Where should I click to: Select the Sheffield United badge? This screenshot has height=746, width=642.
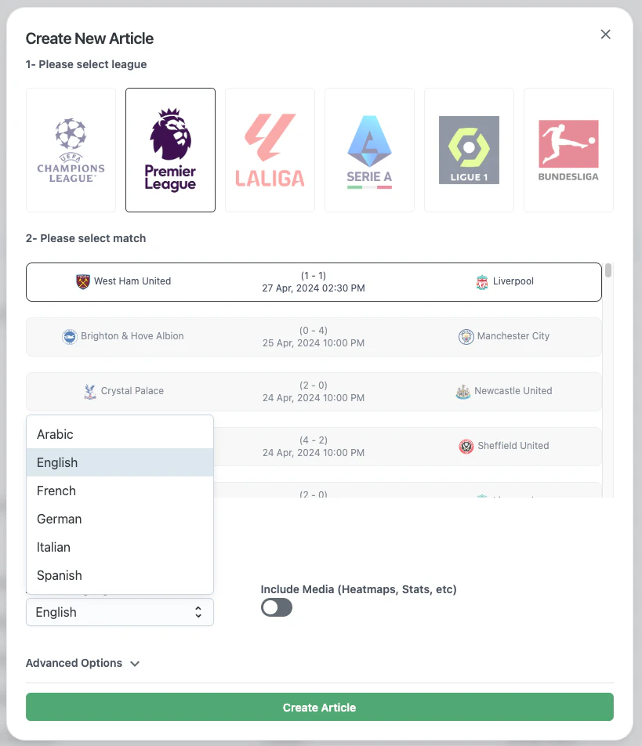(466, 446)
